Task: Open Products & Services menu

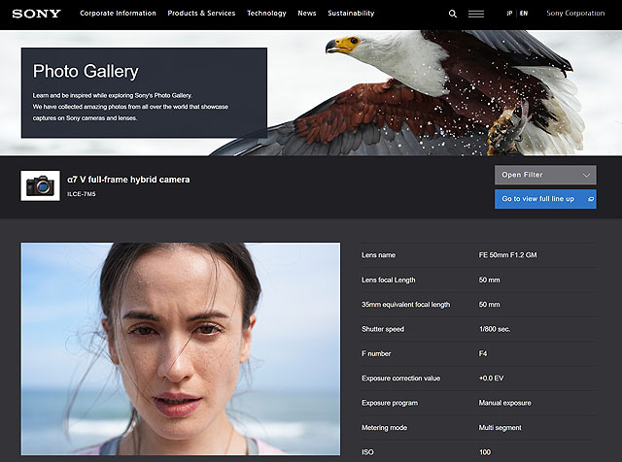Action: click(x=201, y=14)
